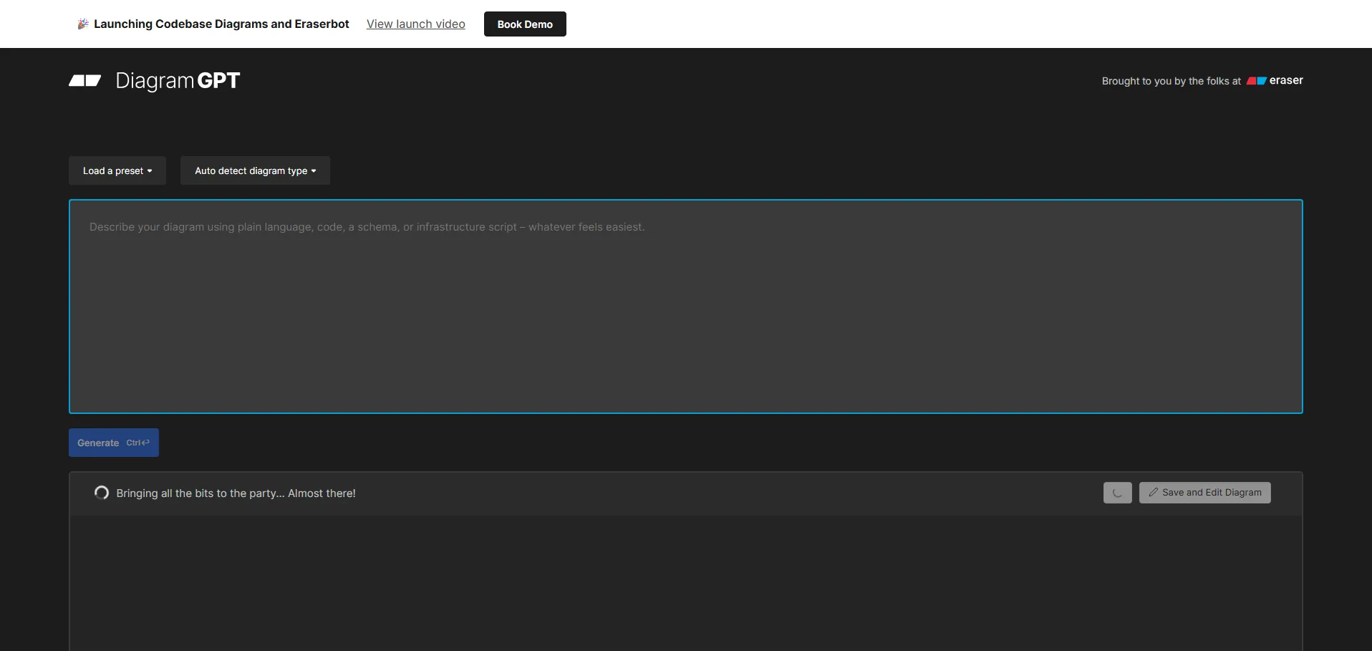The image size is (1372, 651).
Task: Visit the eraser brand name link
Action: pyautogui.click(x=1286, y=80)
